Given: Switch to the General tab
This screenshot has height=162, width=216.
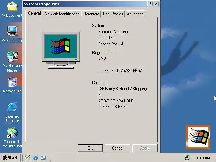Looking at the screenshot, I should pyautogui.click(x=34, y=13).
